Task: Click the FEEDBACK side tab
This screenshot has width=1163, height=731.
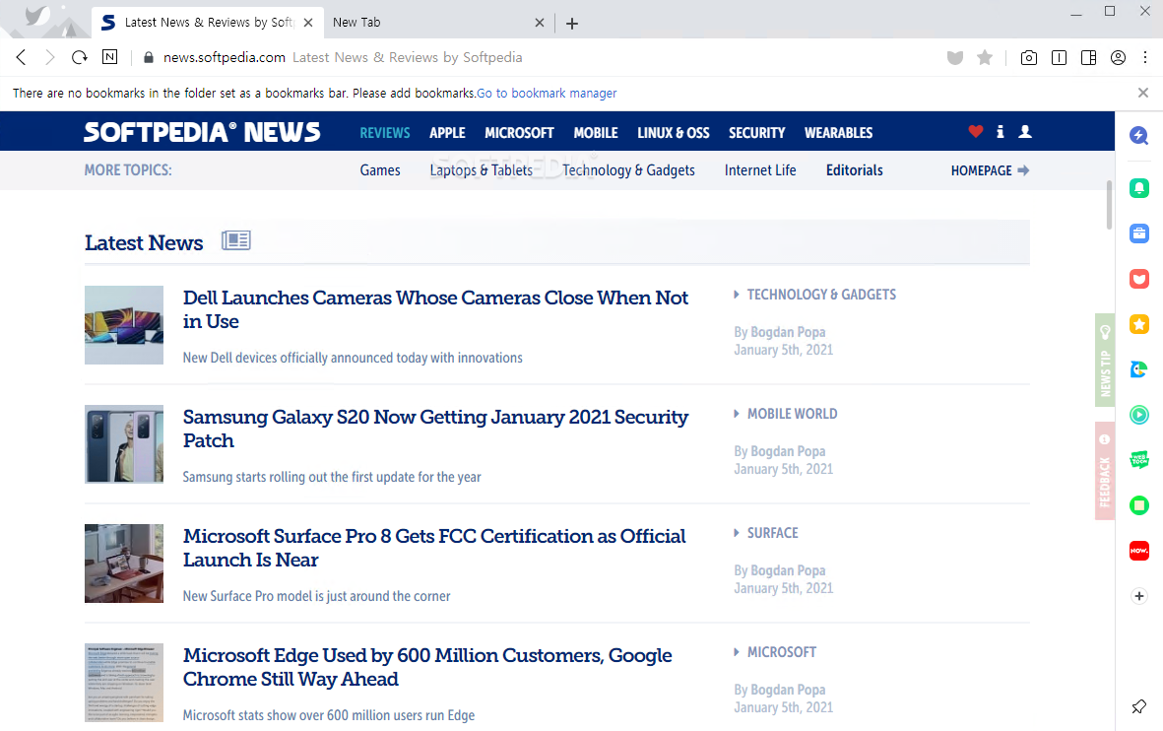Action: (x=1104, y=471)
